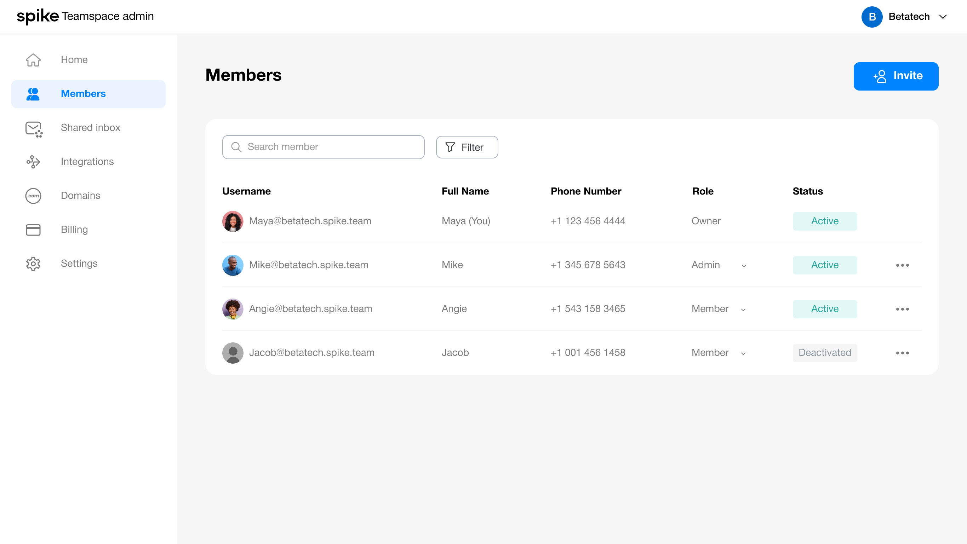Click the Home house icon in sidebar

pyautogui.click(x=33, y=60)
